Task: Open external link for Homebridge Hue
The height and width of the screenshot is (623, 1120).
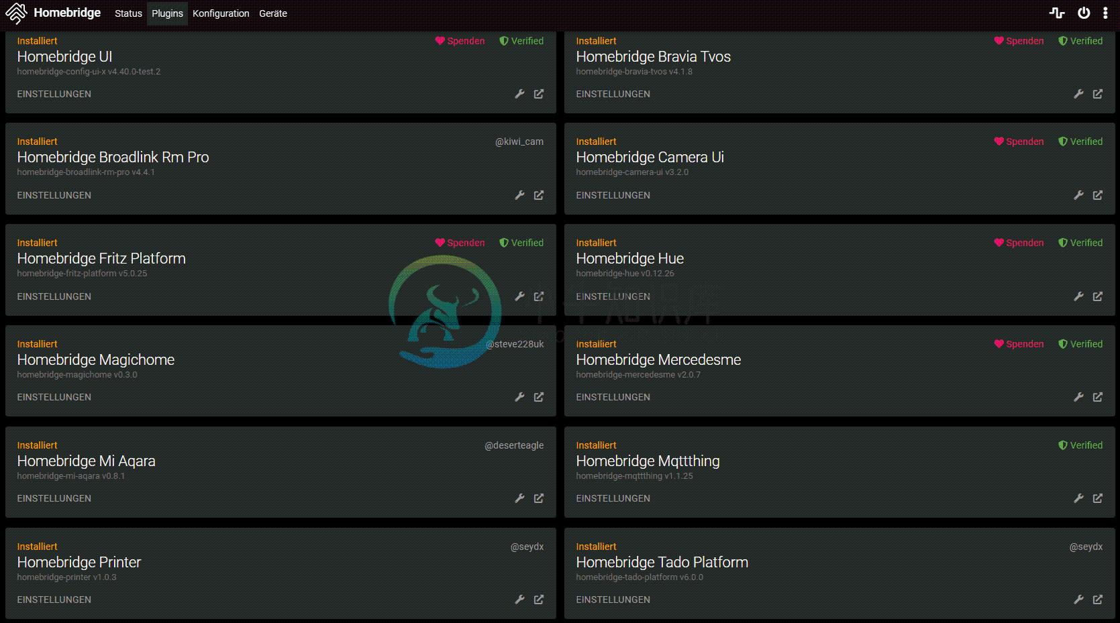Action: (1098, 296)
